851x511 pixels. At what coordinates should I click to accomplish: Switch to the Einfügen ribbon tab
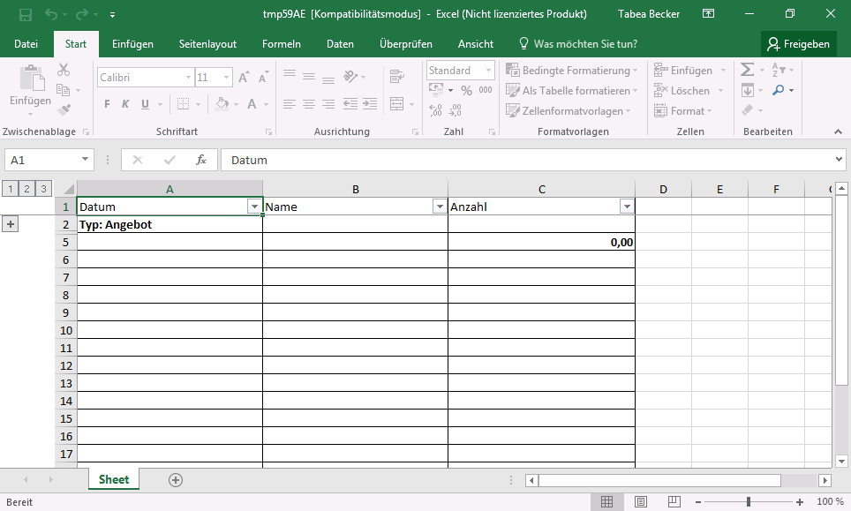click(132, 44)
